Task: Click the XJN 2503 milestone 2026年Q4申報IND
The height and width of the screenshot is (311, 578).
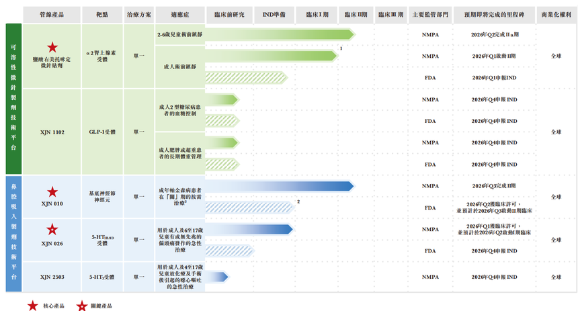Action: (x=494, y=277)
